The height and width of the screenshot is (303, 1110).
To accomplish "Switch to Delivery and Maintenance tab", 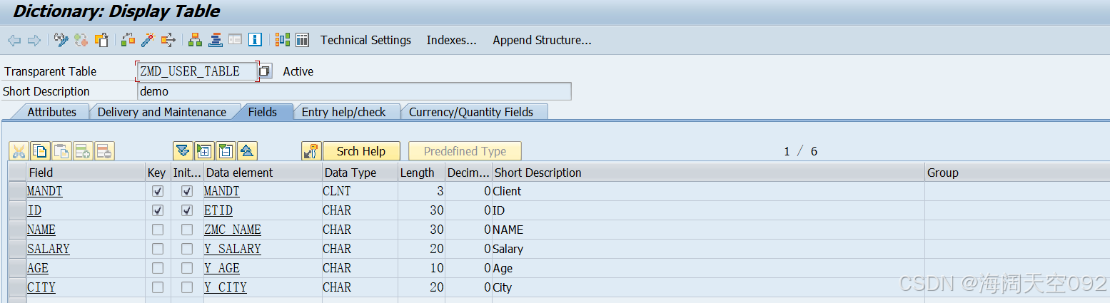I will pos(162,112).
